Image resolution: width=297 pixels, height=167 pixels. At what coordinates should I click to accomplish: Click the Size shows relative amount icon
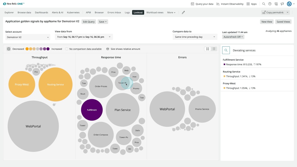[x=108, y=49]
